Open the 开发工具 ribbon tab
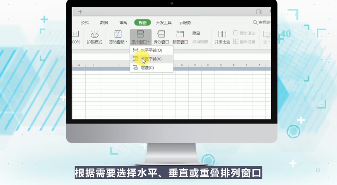This screenshot has height=185, width=337. (x=164, y=23)
